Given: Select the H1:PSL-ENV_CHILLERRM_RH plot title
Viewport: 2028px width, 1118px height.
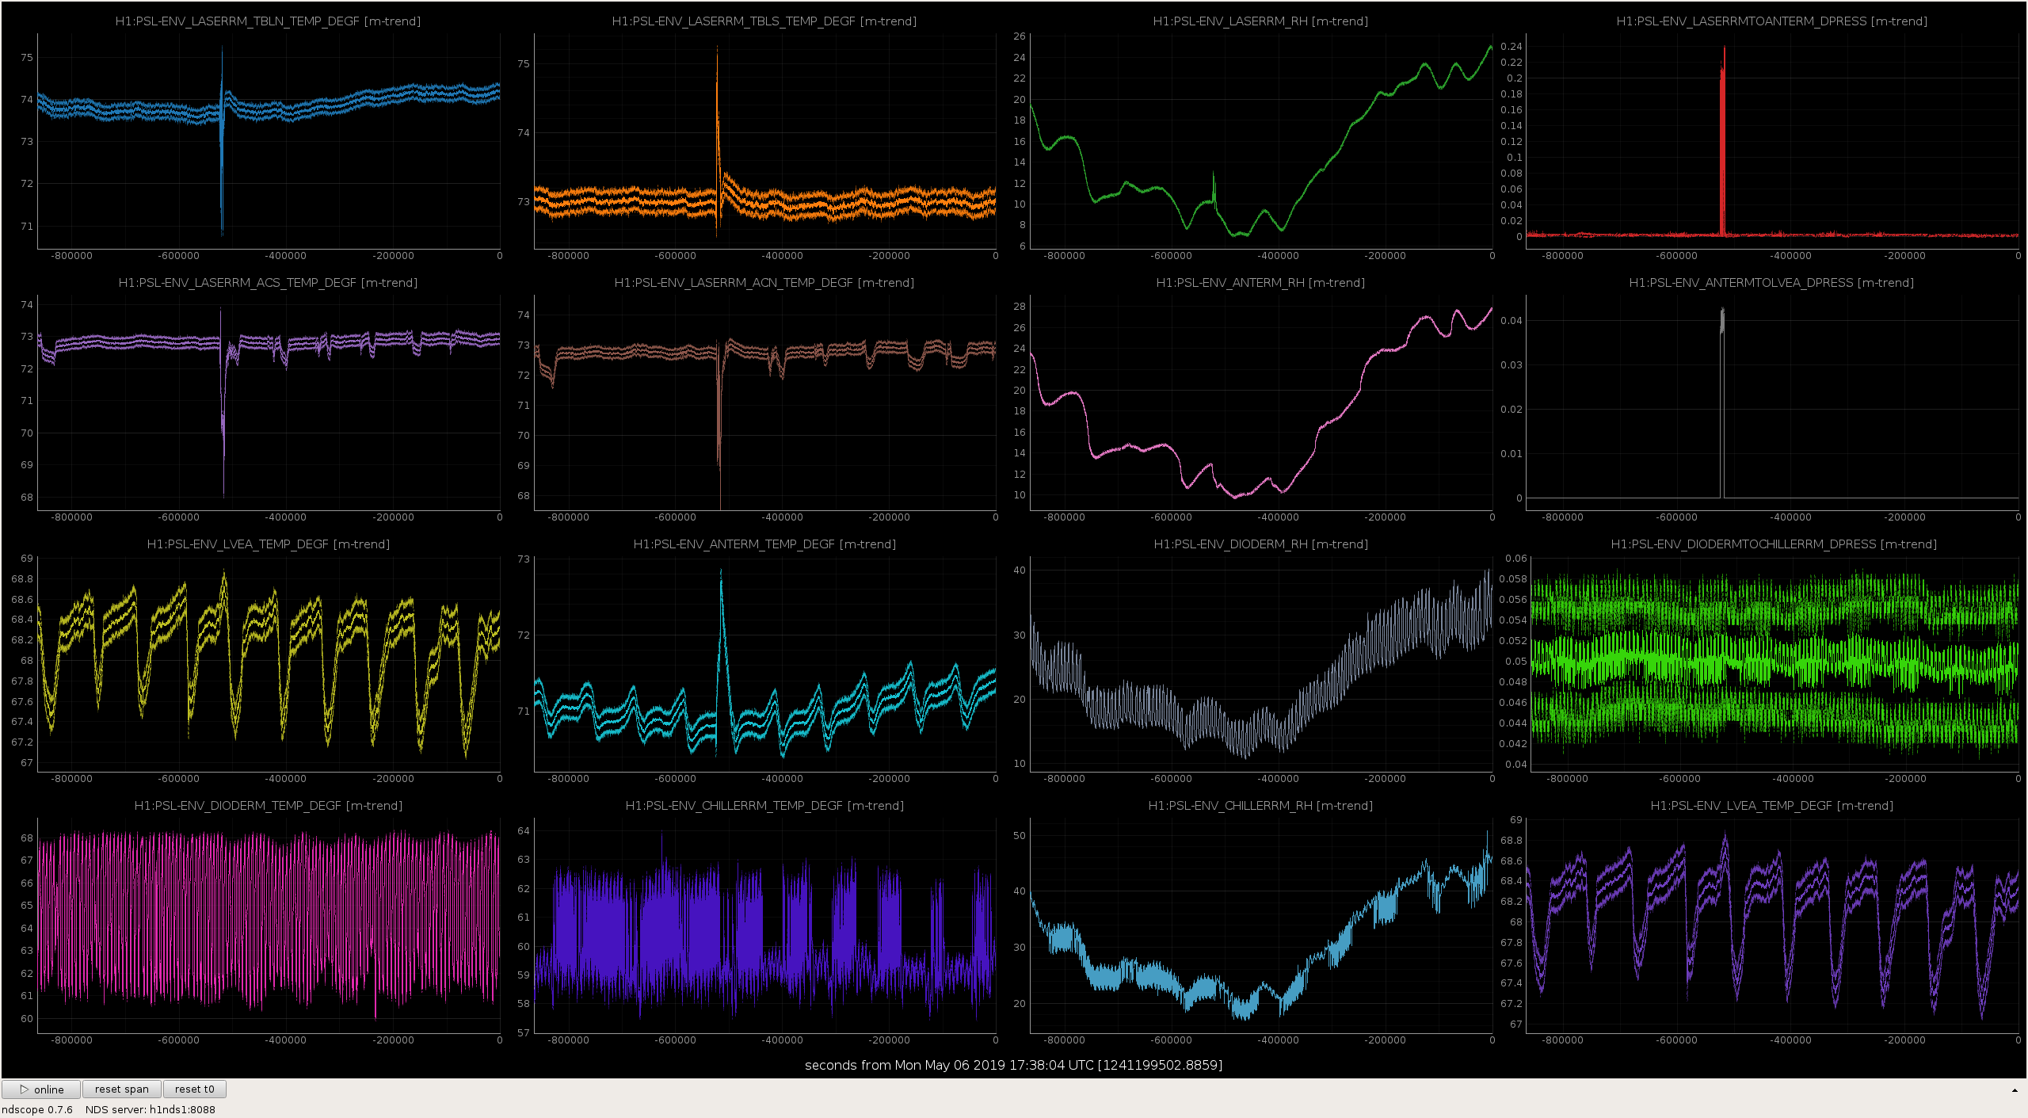Looking at the screenshot, I should coord(1260,806).
